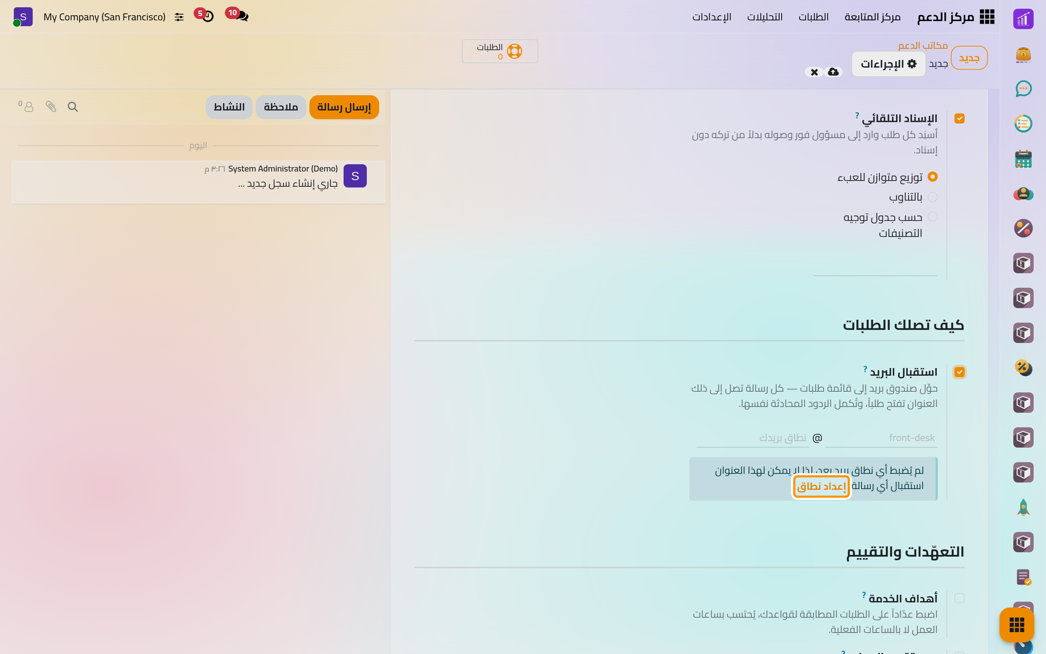Click the user avatar S in top bar

[23, 17]
